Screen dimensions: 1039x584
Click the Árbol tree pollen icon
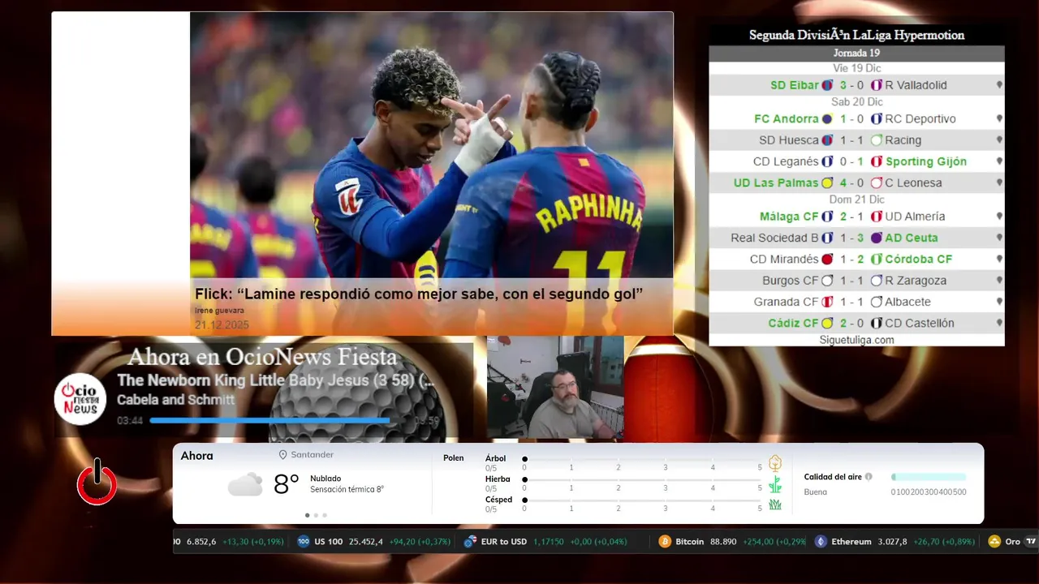[x=775, y=463]
